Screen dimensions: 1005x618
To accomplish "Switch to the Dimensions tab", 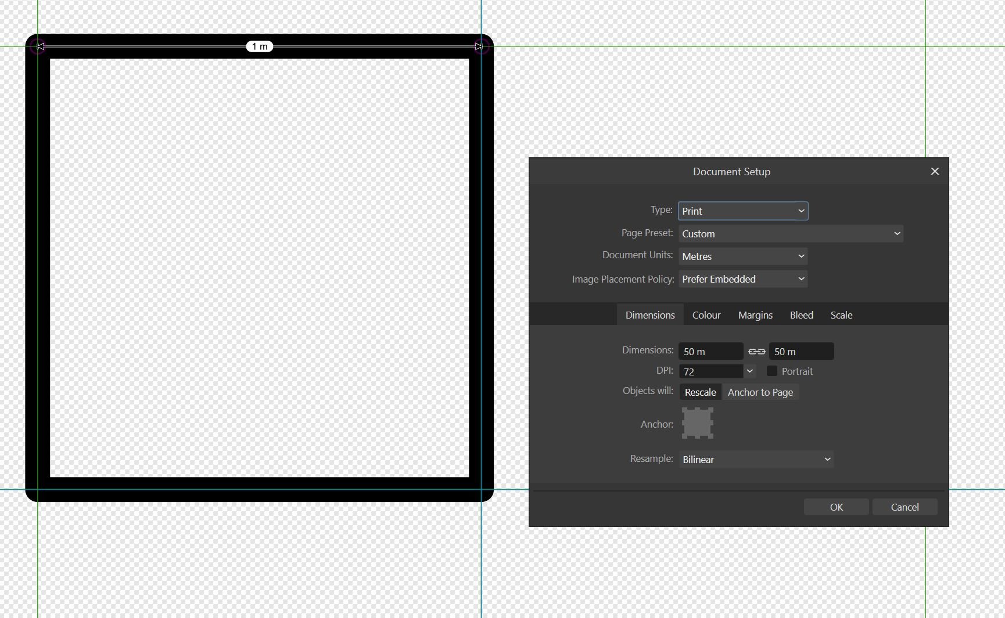I will [650, 315].
